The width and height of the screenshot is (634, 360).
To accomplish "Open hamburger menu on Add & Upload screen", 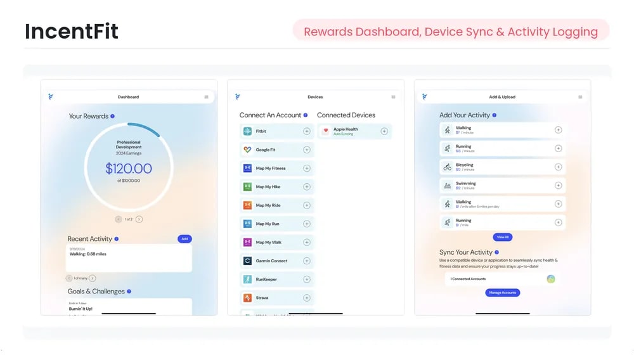I will pos(580,97).
